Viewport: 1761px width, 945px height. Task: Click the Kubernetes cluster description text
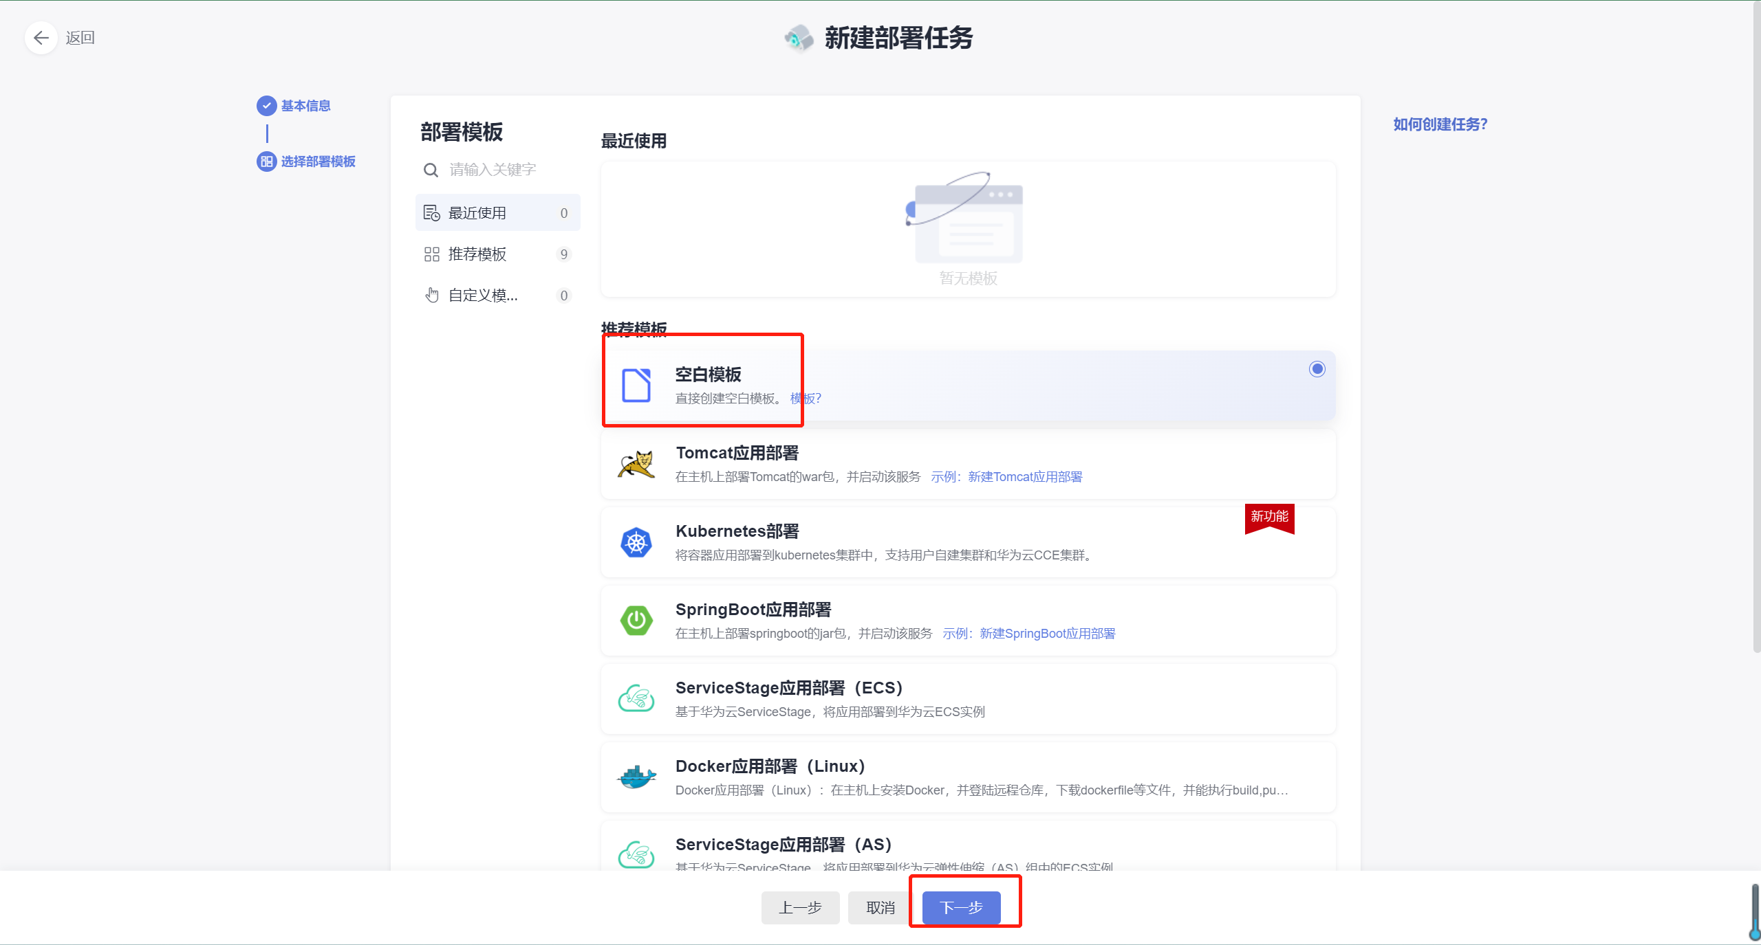[x=885, y=555]
